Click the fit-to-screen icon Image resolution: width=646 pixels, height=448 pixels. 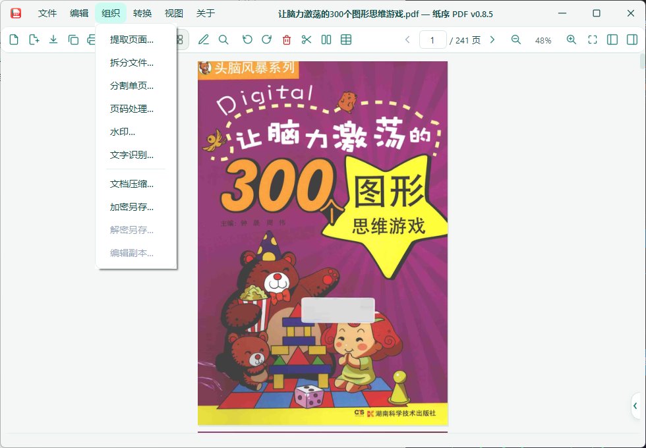[593, 40]
